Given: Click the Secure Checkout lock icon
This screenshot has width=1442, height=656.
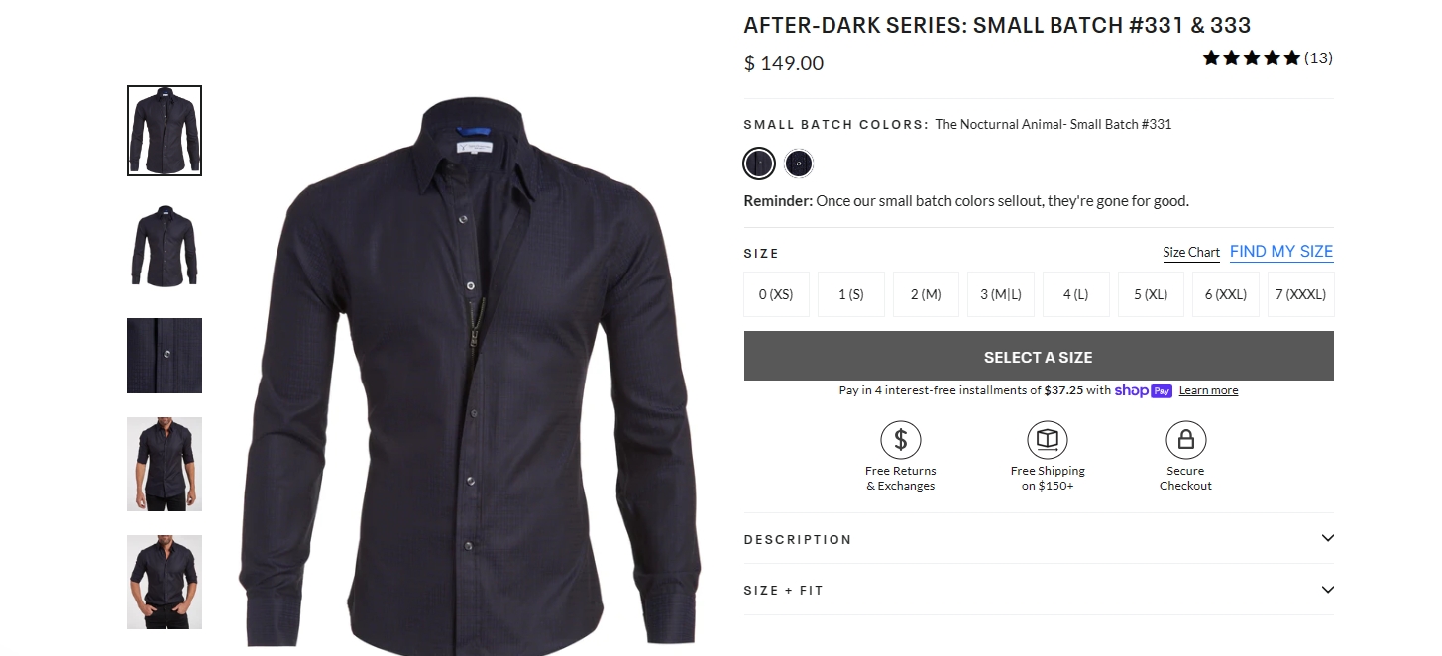Looking at the screenshot, I should click(1185, 439).
